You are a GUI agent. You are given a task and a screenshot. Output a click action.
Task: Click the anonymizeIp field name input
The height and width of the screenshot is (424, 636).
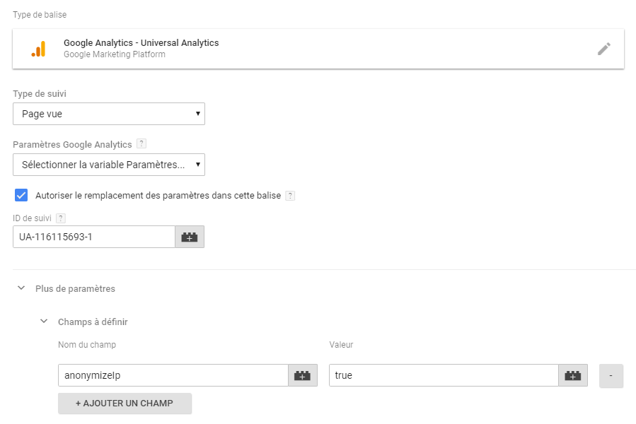[173, 375]
